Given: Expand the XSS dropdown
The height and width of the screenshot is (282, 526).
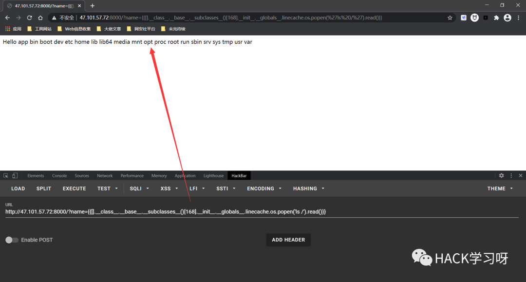Looking at the screenshot, I should pos(169,188).
